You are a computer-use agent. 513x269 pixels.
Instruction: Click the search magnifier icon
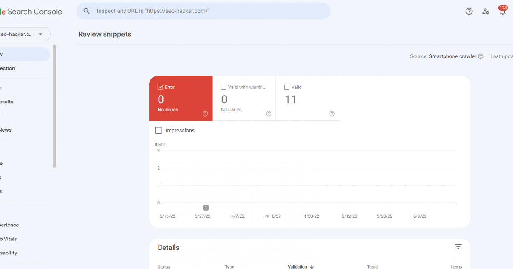click(x=87, y=11)
